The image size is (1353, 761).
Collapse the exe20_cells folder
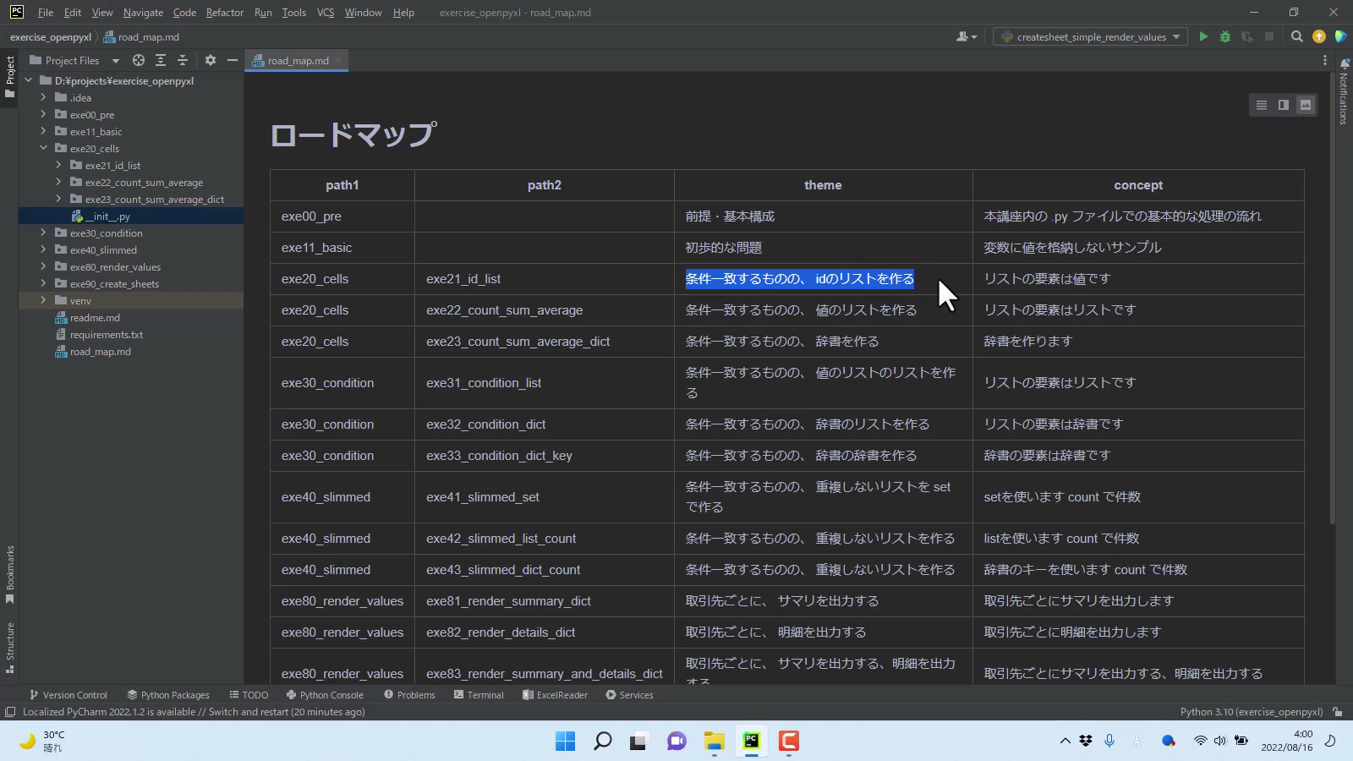43,148
